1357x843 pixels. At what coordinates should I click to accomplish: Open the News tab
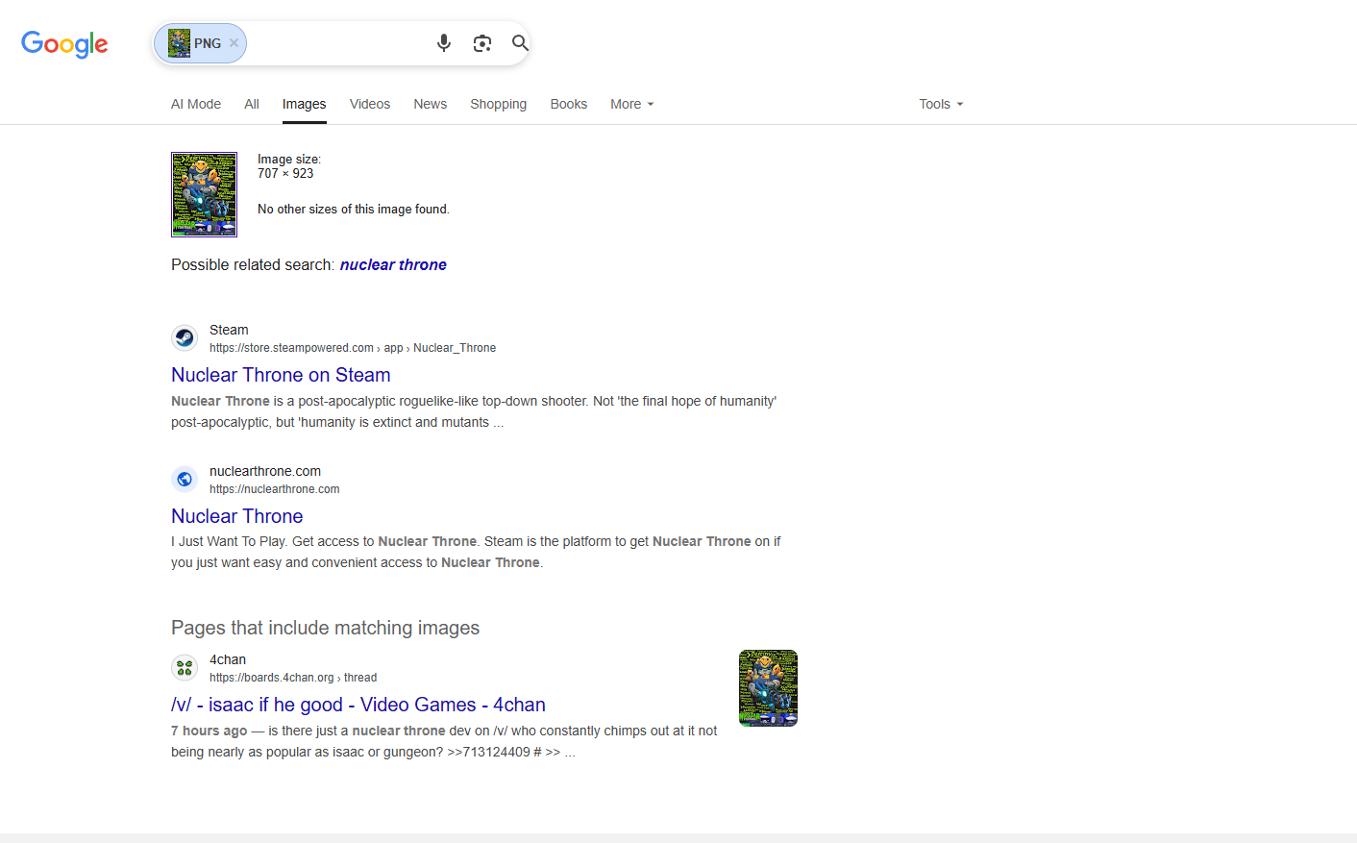[x=431, y=104]
